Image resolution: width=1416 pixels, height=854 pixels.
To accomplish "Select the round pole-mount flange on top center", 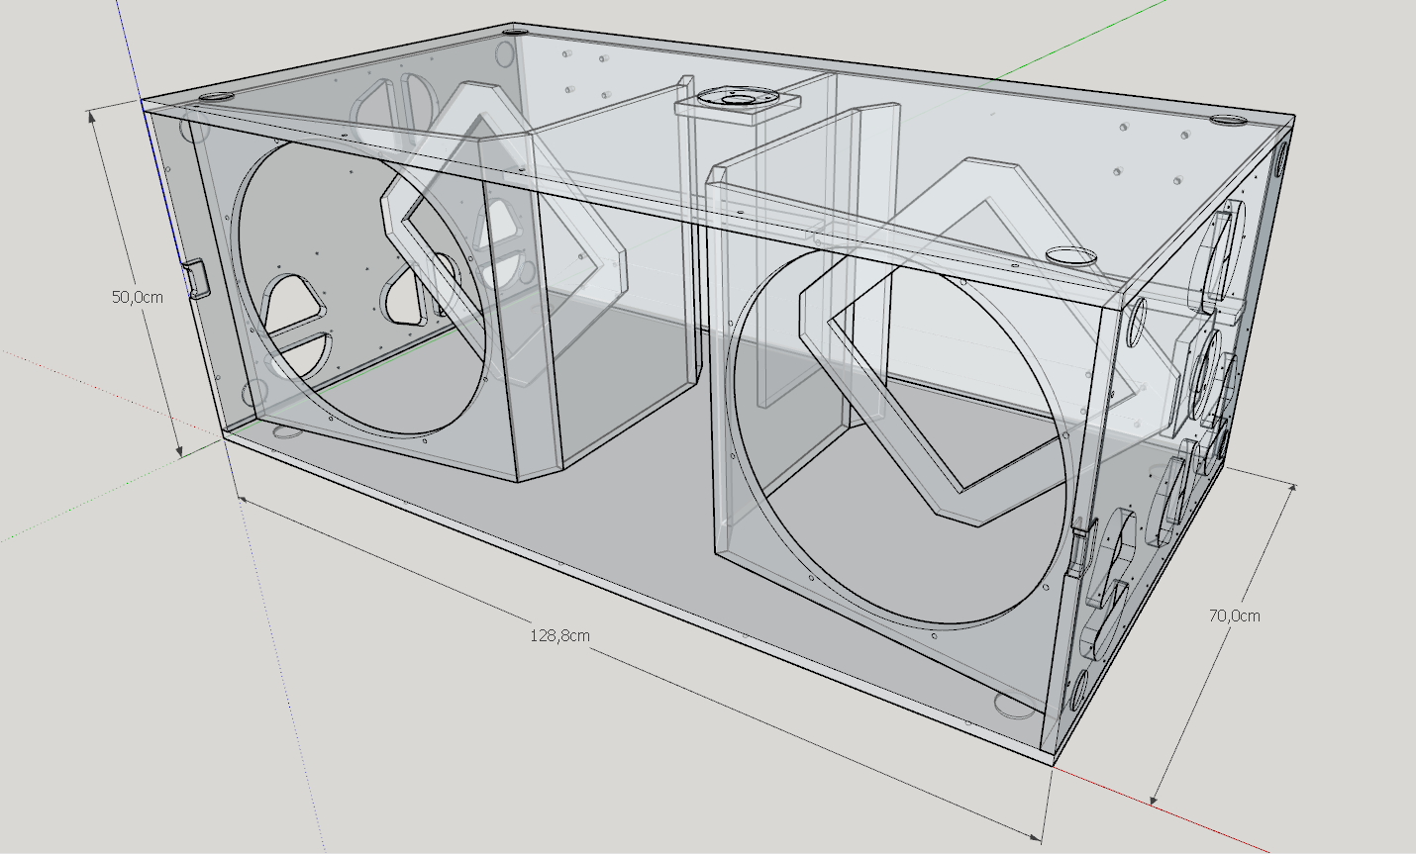I will tap(737, 99).
